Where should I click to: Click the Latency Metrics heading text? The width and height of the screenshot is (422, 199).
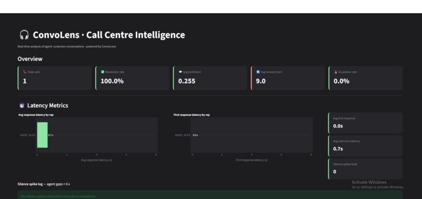[48, 106]
